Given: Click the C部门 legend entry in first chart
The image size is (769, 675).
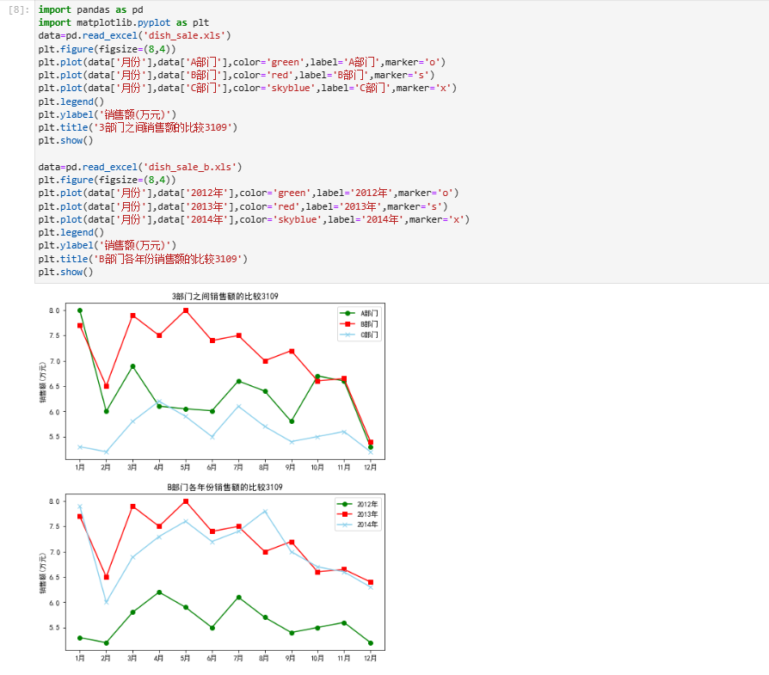Looking at the screenshot, I should (359, 334).
